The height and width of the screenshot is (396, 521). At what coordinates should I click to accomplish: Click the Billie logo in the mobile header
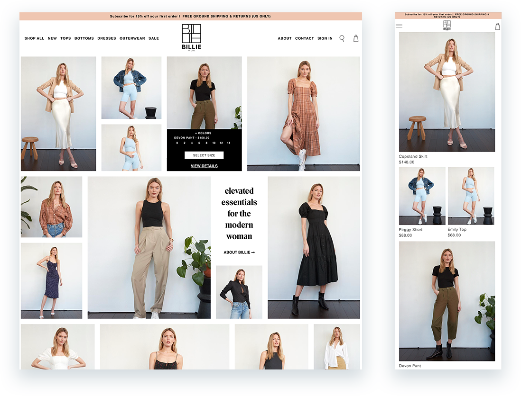[x=447, y=24]
